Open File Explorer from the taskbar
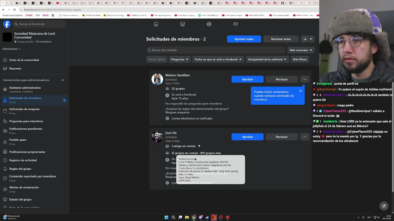Screen dimensions: 394x221 coord(187,217)
